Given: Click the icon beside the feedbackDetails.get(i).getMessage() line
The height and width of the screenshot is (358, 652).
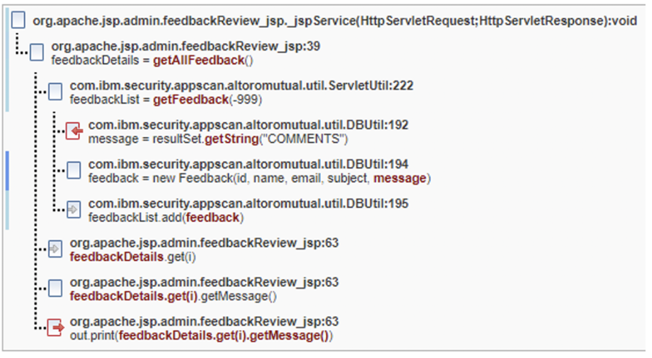Looking at the screenshot, I should pos(55,289).
